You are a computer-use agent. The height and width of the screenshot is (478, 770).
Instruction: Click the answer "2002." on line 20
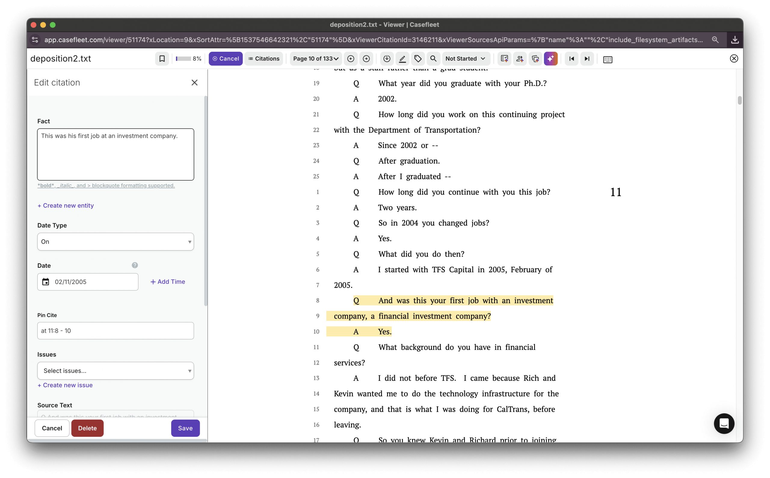387,99
